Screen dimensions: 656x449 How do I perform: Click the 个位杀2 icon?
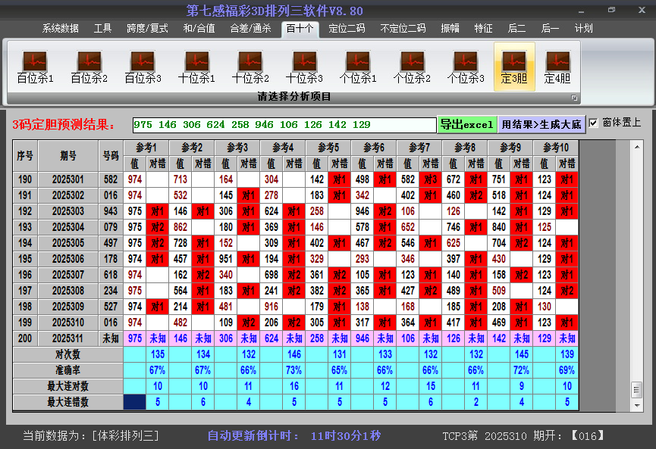tap(412, 67)
